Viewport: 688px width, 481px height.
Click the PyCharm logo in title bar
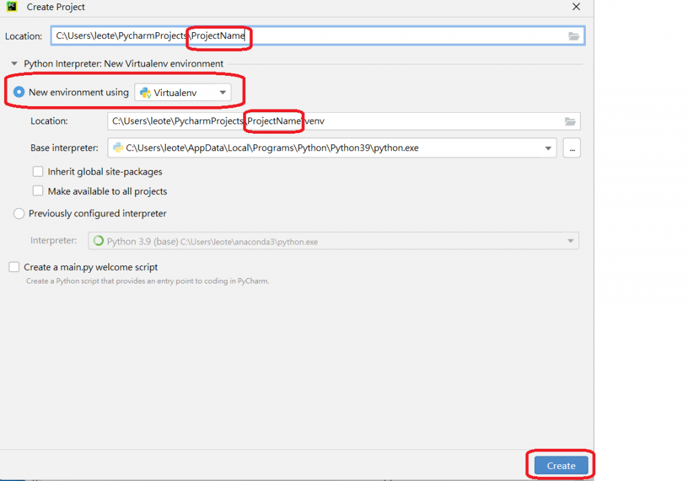(12, 7)
